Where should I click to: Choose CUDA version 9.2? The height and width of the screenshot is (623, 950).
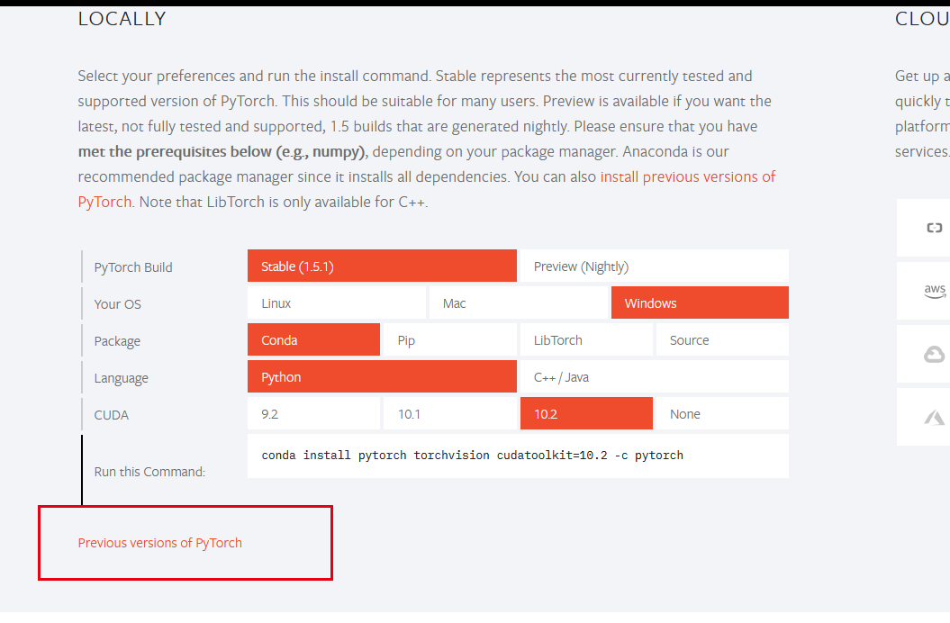point(313,413)
